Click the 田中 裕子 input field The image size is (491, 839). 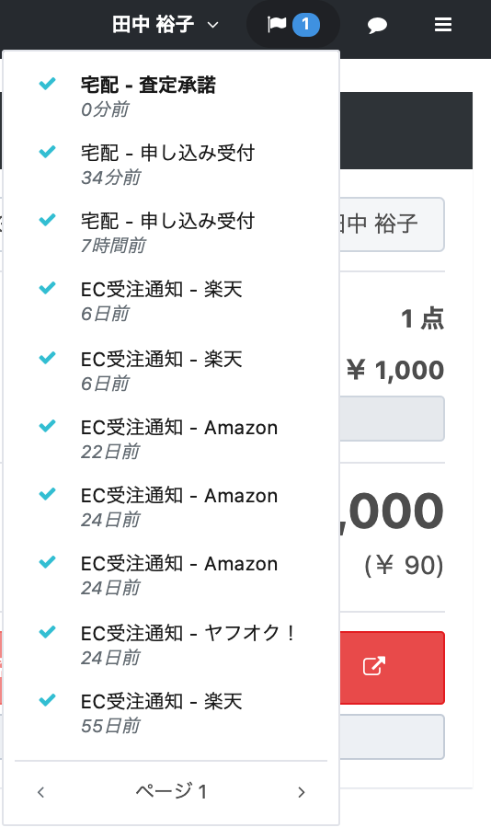point(392,224)
